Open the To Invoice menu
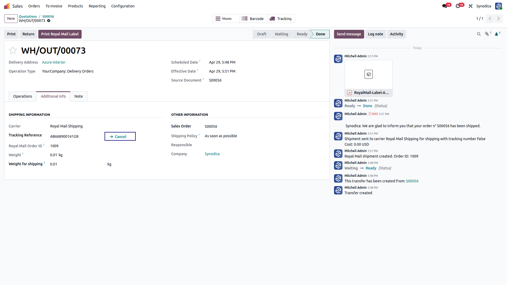Image resolution: width=507 pixels, height=285 pixels. 54,6
